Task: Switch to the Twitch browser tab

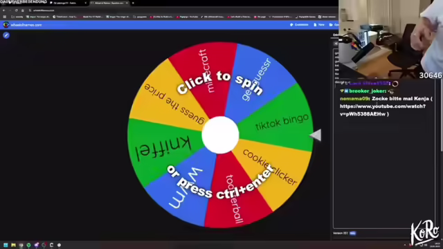Action: [x=68, y=3]
